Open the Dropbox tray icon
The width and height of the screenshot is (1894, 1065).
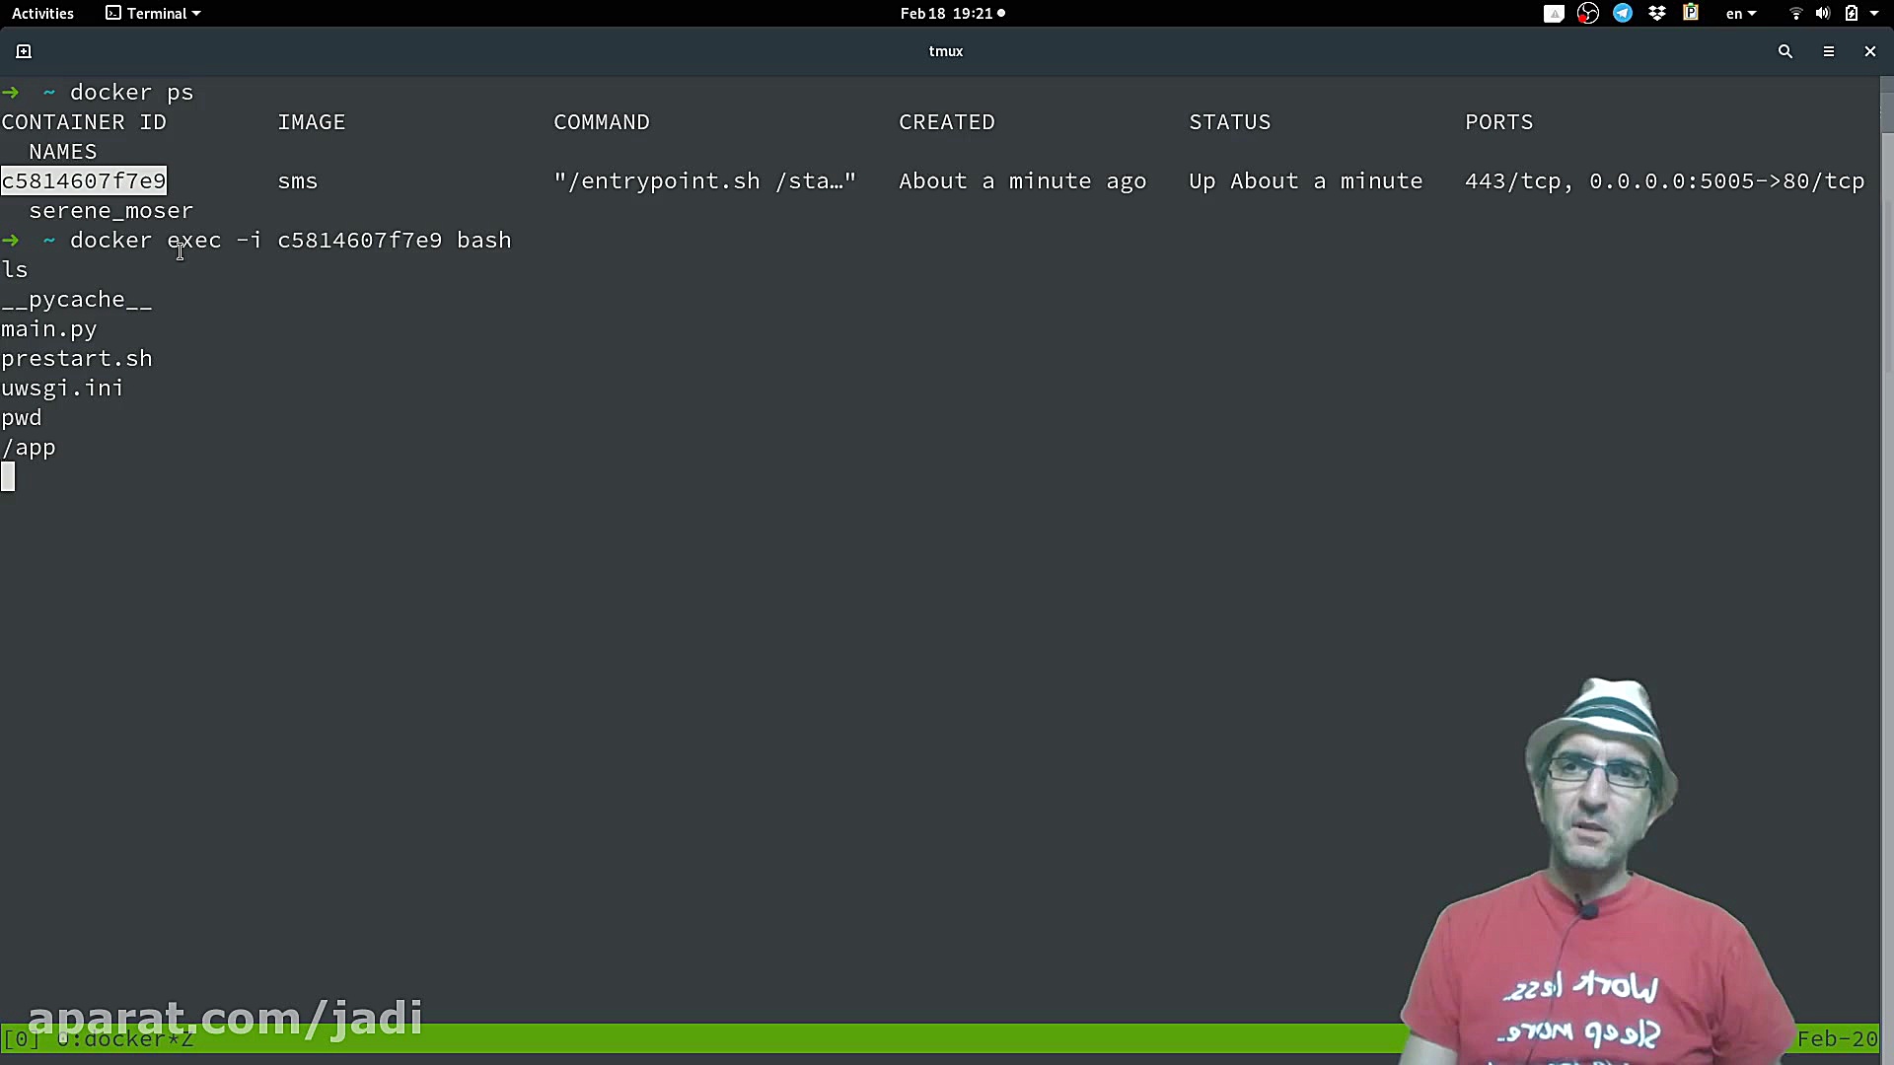coord(1657,14)
